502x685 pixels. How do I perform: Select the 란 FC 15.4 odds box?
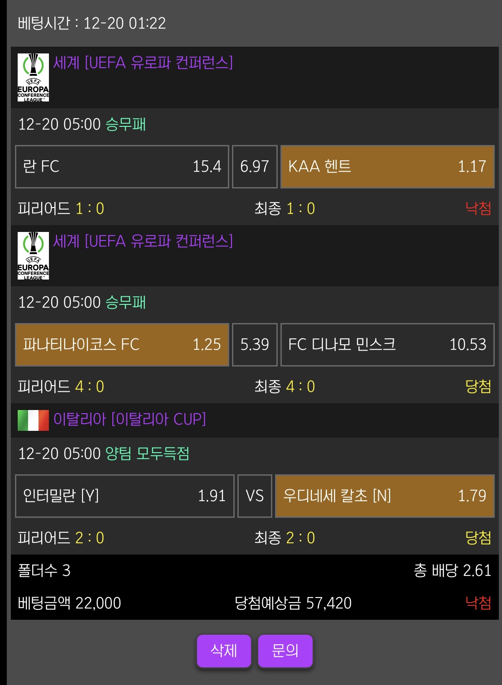coord(122,167)
